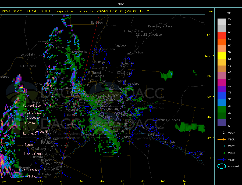
Task: Click the 'Uspallata' place label
Action: (28, 55)
